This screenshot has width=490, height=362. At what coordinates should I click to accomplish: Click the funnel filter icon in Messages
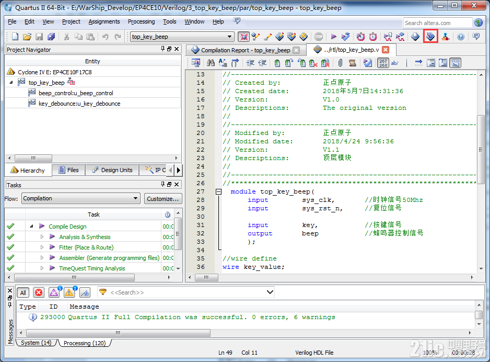(102, 292)
